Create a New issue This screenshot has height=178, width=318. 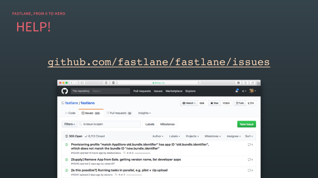pos(247,124)
